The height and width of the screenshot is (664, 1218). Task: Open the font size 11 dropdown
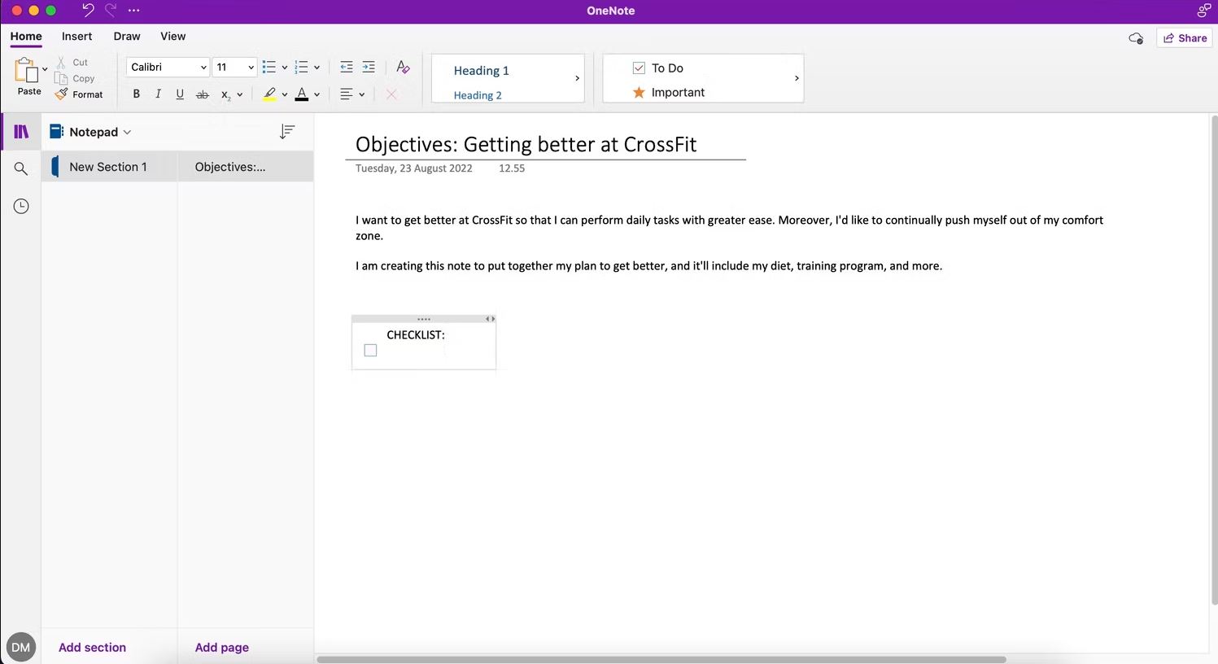[234, 68]
